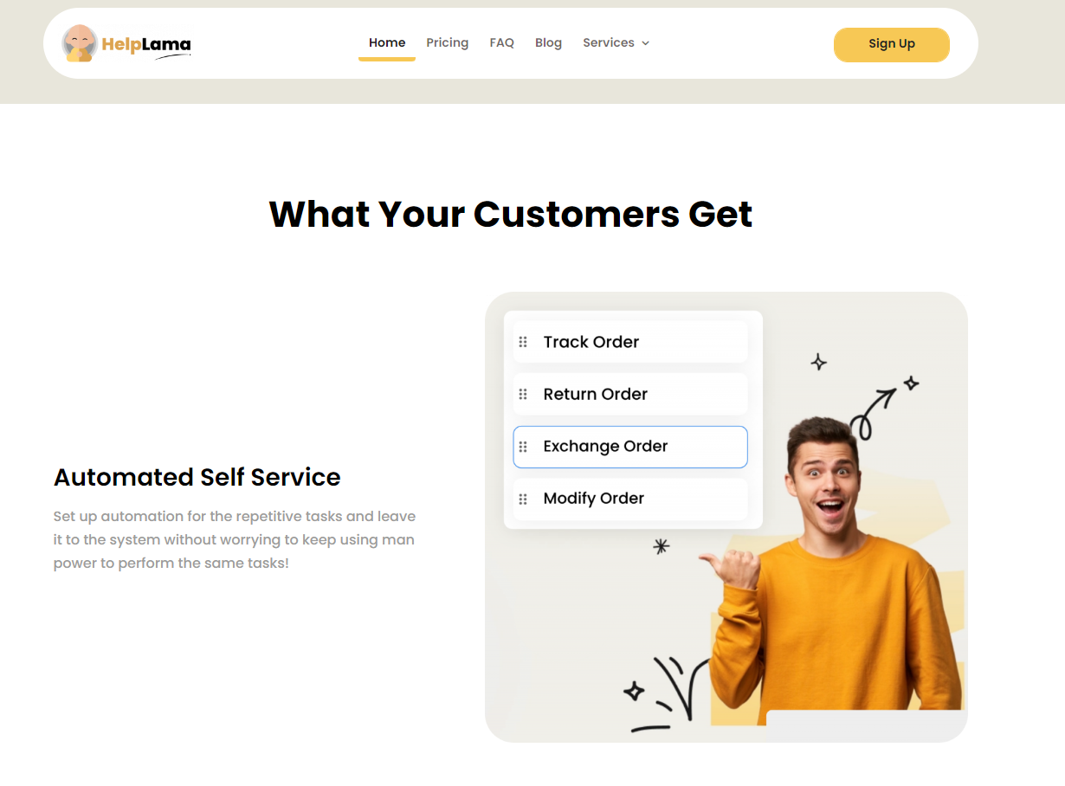Go to the Home nav tab
Viewport: 1065px width, 786px height.
coord(387,43)
